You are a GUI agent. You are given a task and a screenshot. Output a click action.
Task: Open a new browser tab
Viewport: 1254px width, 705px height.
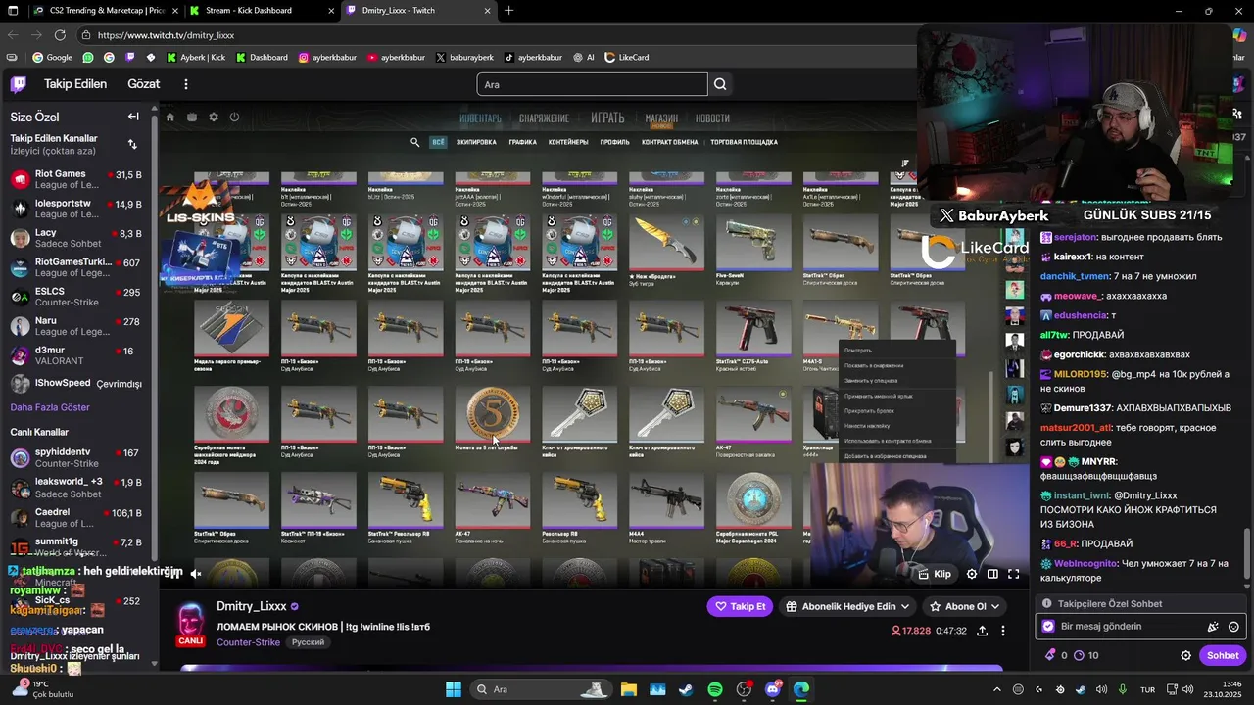pos(508,11)
